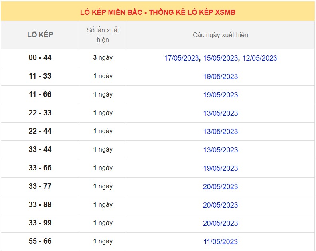Open the 17/05/2023 date link
Image resolution: width=316 pixels, height=251 pixels.
(x=181, y=58)
